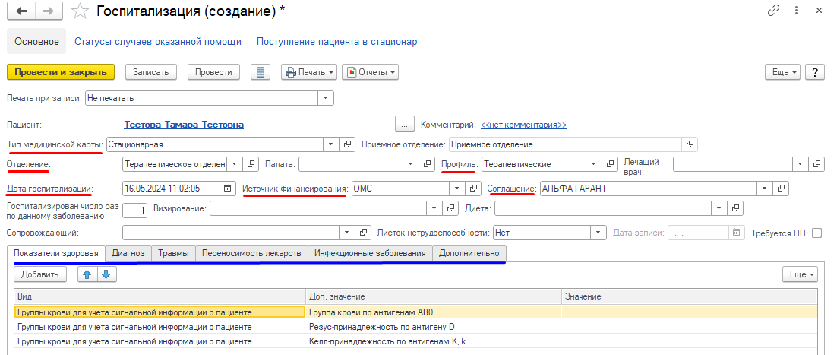Open Лечащий врач record icon
The height and width of the screenshot is (355, 837).
816,164
